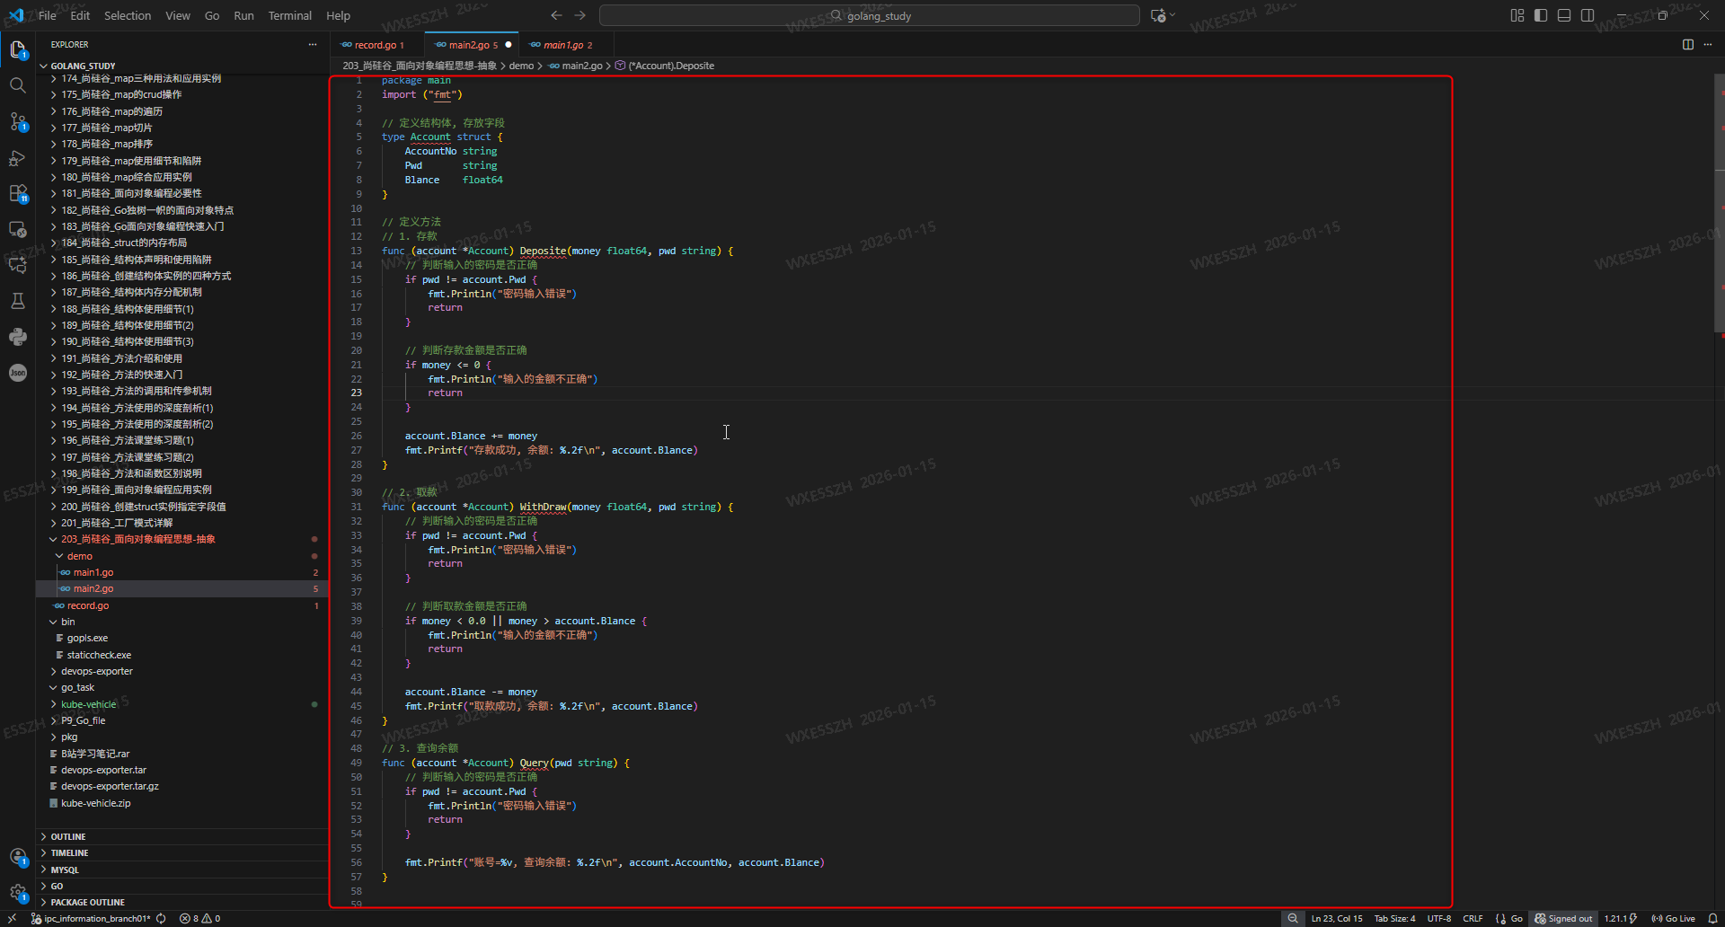Open the Run and Debug view
The image size is (1725, 927).
point(18,157)
